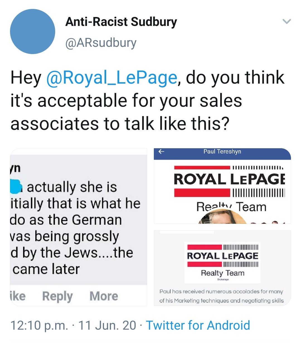The image size is (301, 343).
Task: Click the 12:10 p.m. timestamp
Action: 39,325
